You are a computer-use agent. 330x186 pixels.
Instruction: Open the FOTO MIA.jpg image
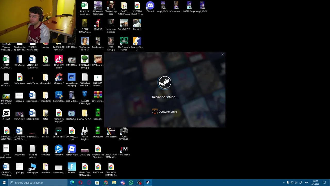(x=111, y=44)
